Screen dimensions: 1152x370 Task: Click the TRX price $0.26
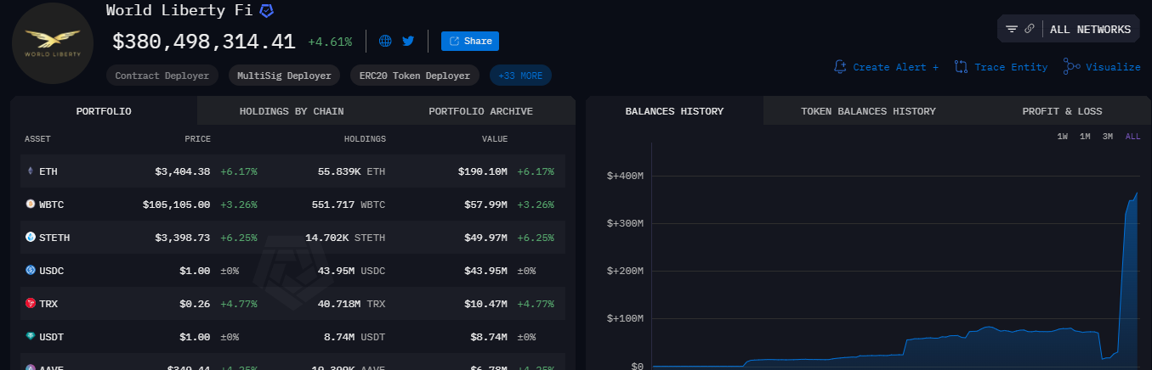click(x=195, y=304)
